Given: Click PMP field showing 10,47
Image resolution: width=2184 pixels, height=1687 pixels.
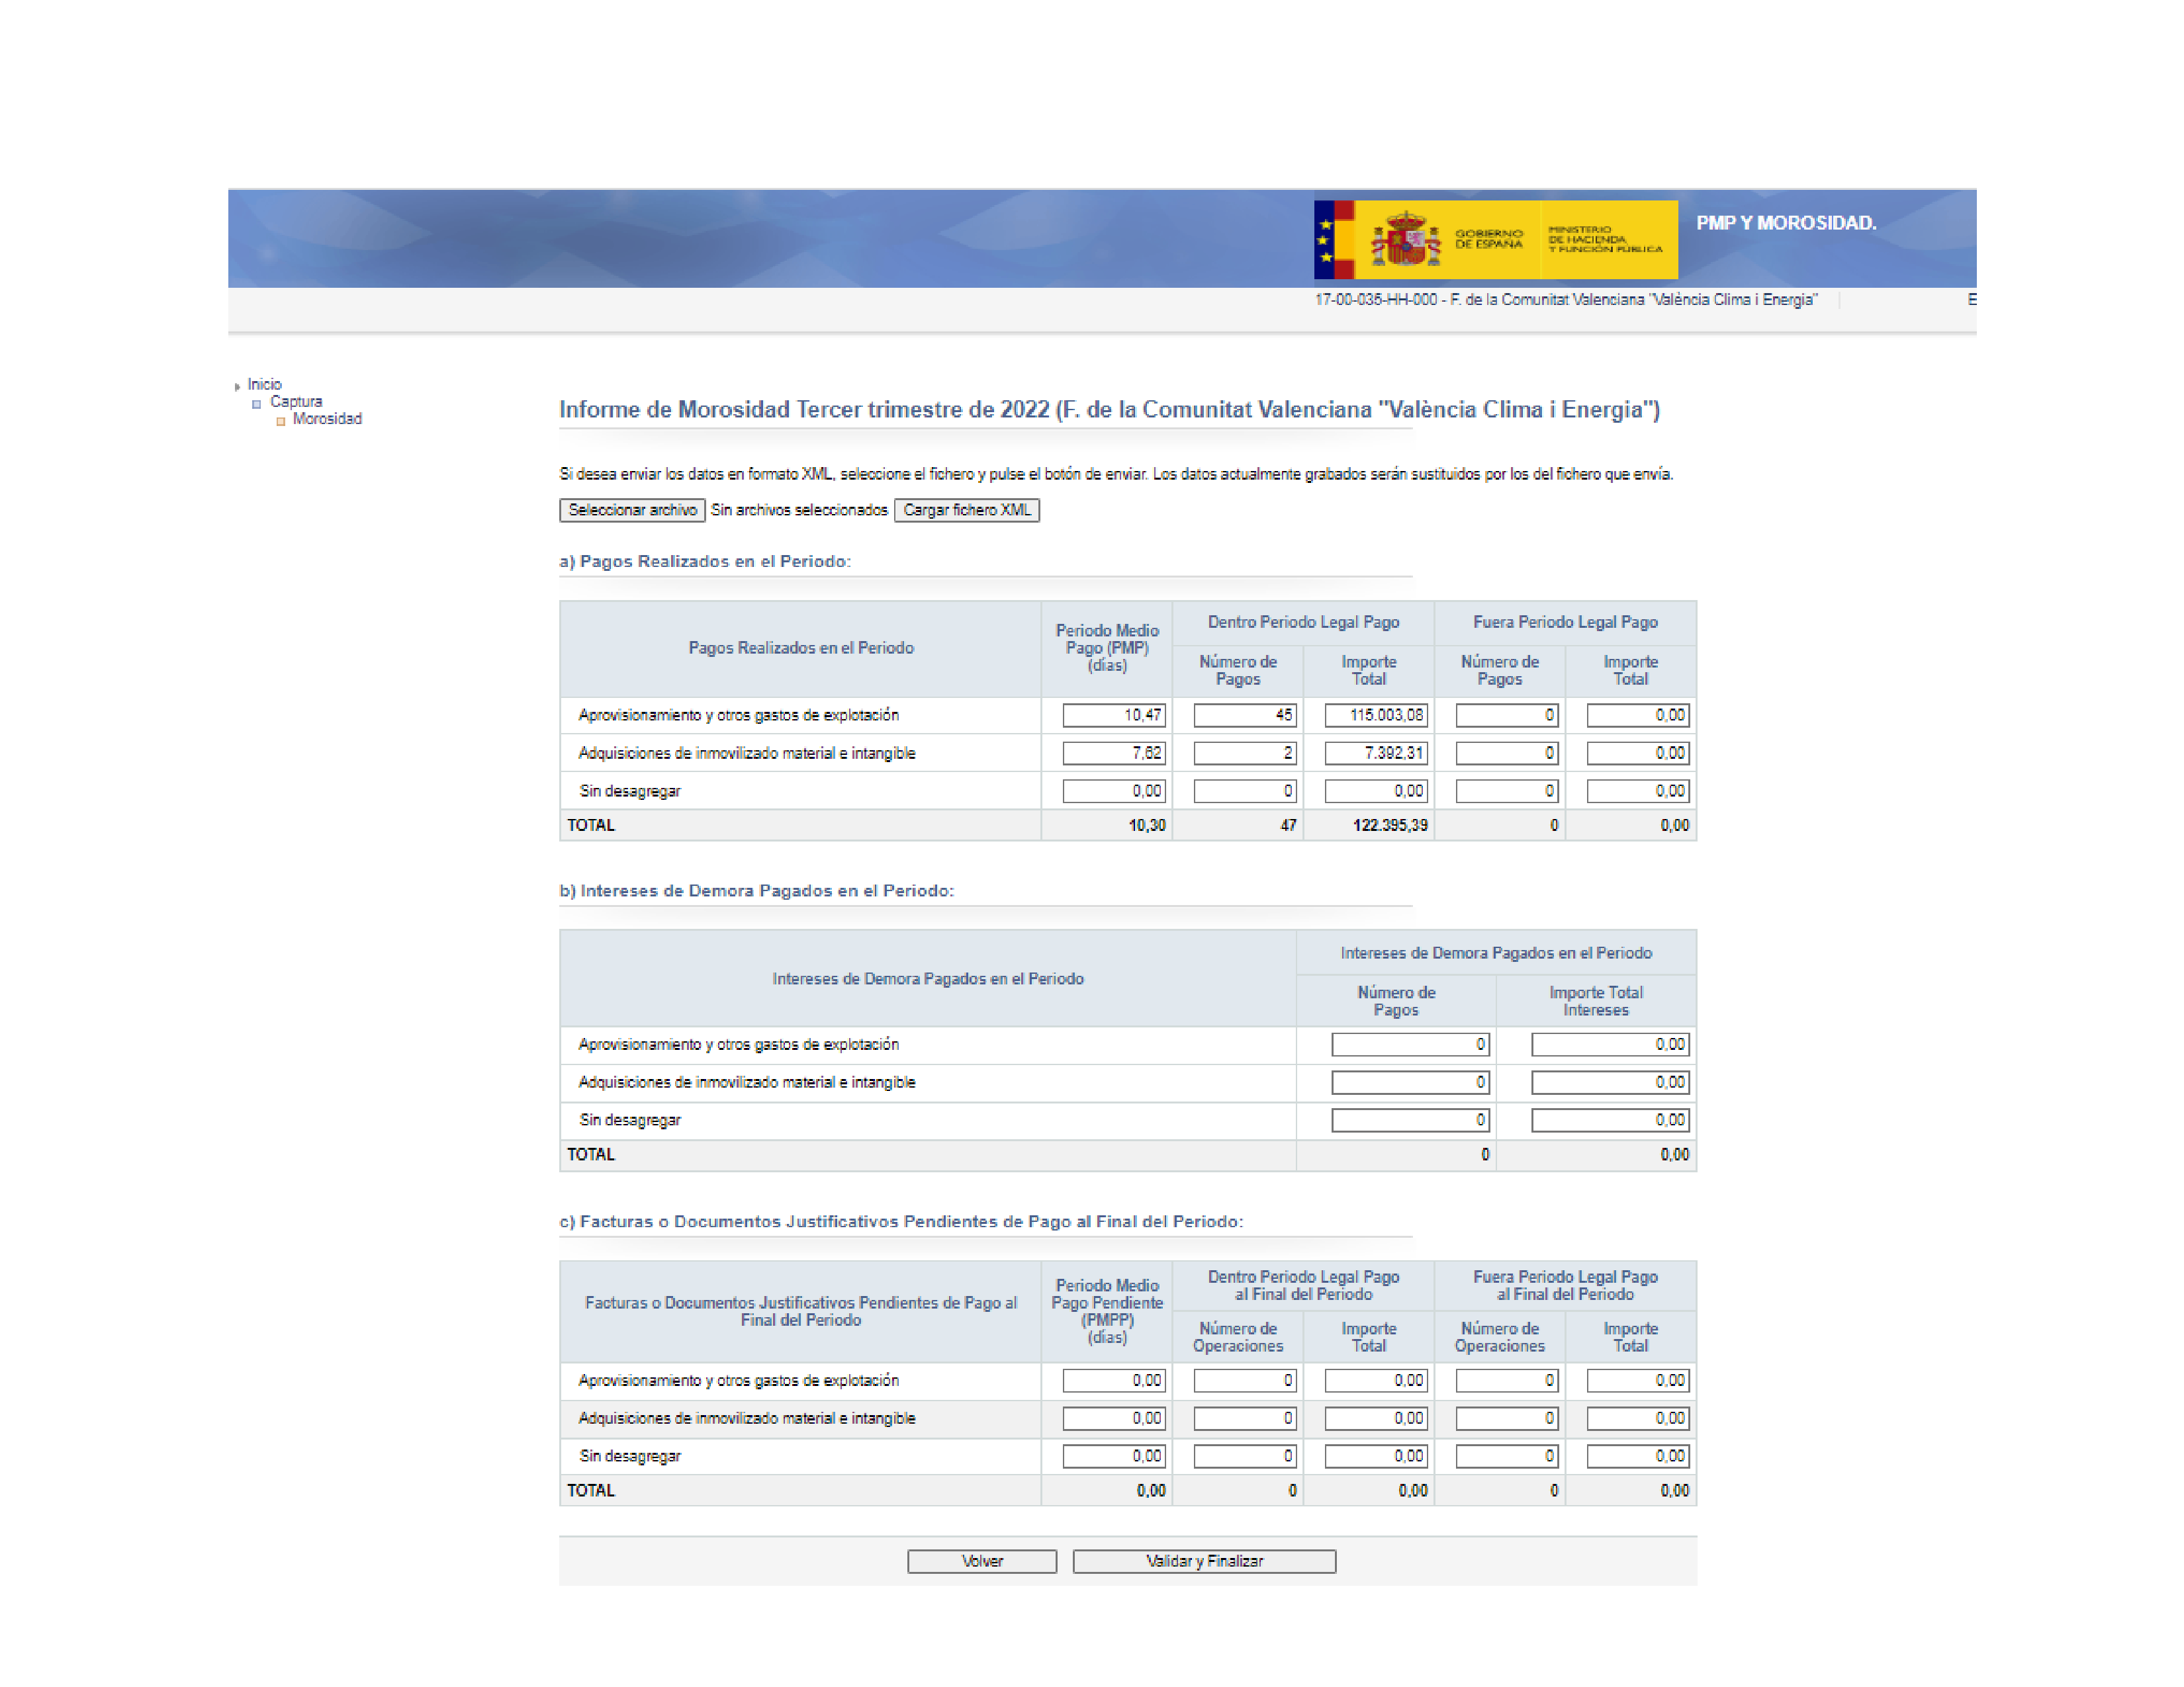Looking at the screenshot, I should pyautogui.click(x=1114, y=714).
